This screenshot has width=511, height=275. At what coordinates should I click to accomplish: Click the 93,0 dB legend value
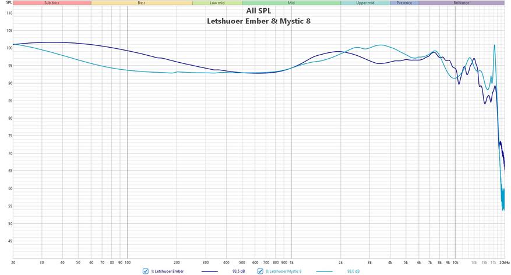pyautogui.click(x=354, y=271)
